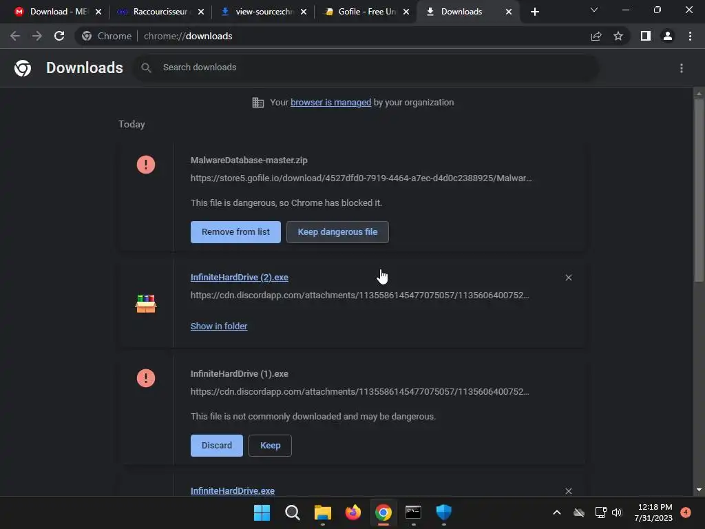Open the Downloads page more actions menu
This screenshot has height=529, width=705.
pos(682,68)
